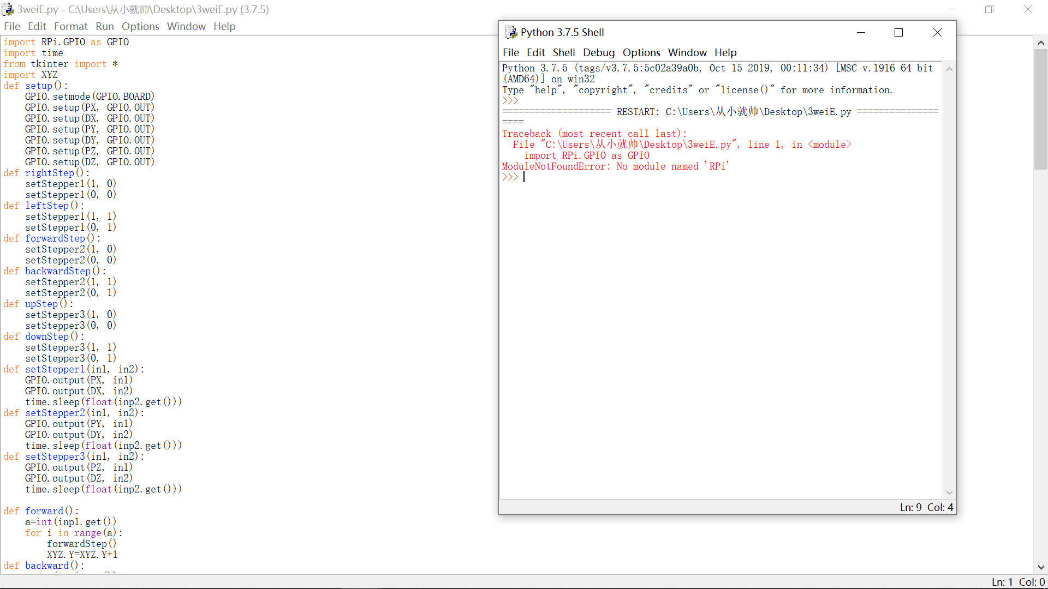
Task: Open the Shell menu in Python Shell
Action: coord(563,52)
